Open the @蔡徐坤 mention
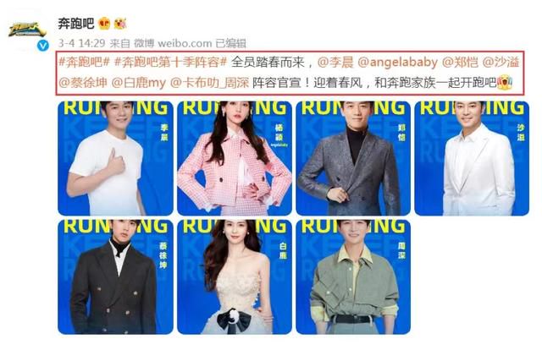This screenshot has width=542, height=350. click(83, 83)
